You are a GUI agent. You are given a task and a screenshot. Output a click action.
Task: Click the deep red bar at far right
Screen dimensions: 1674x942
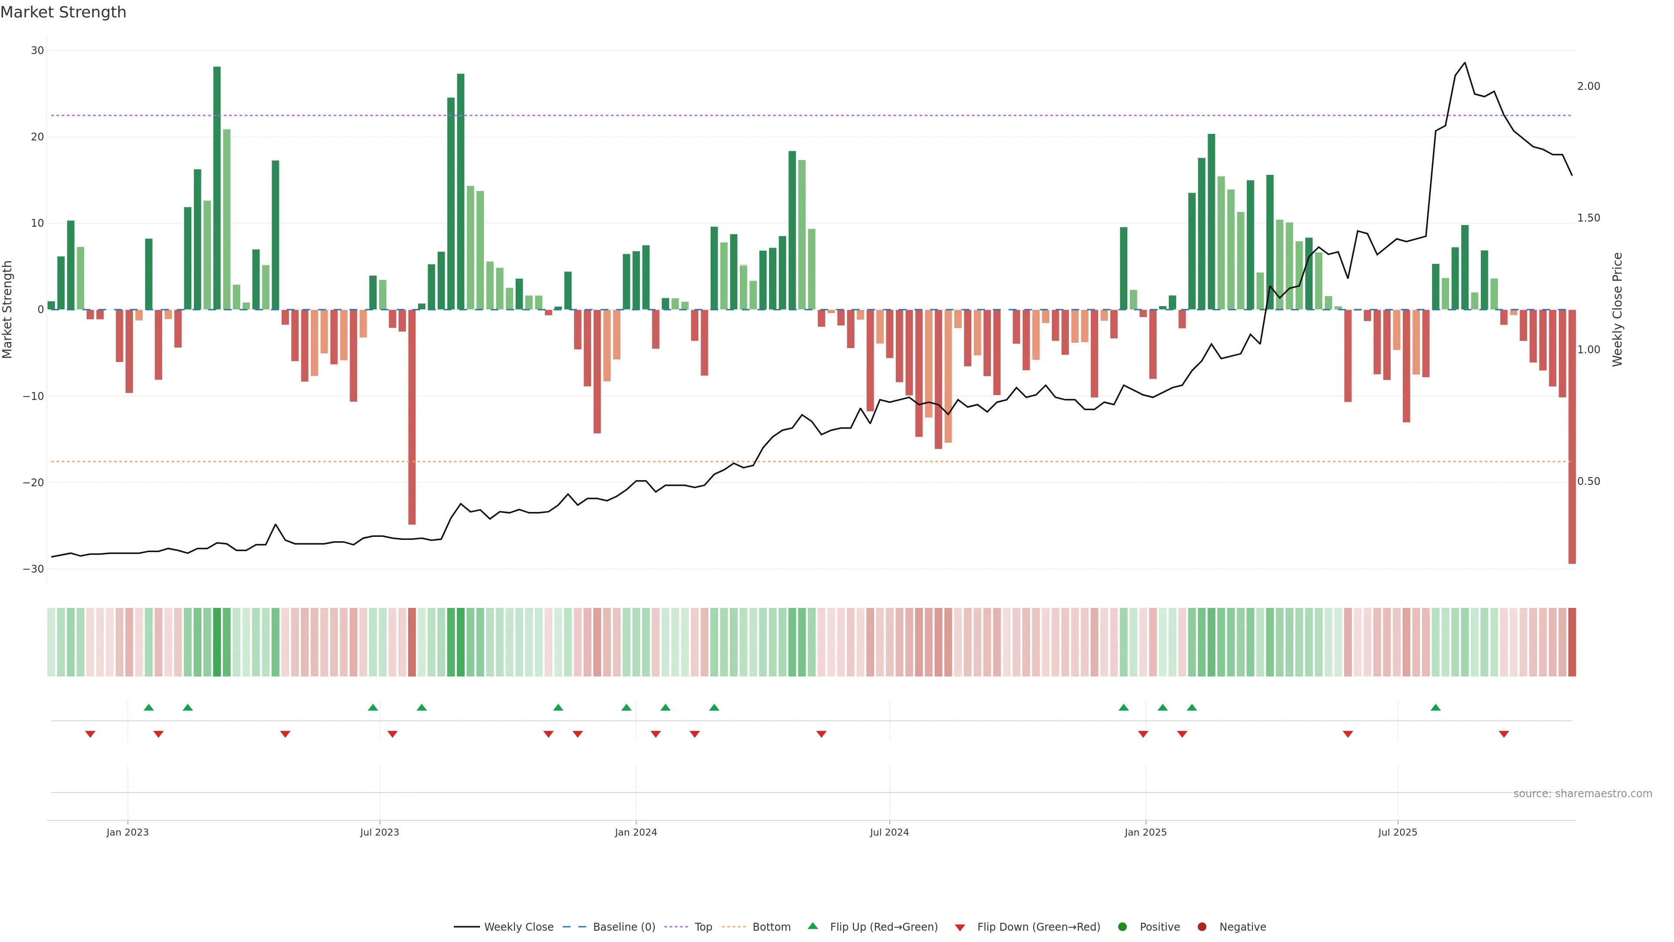1572,436
